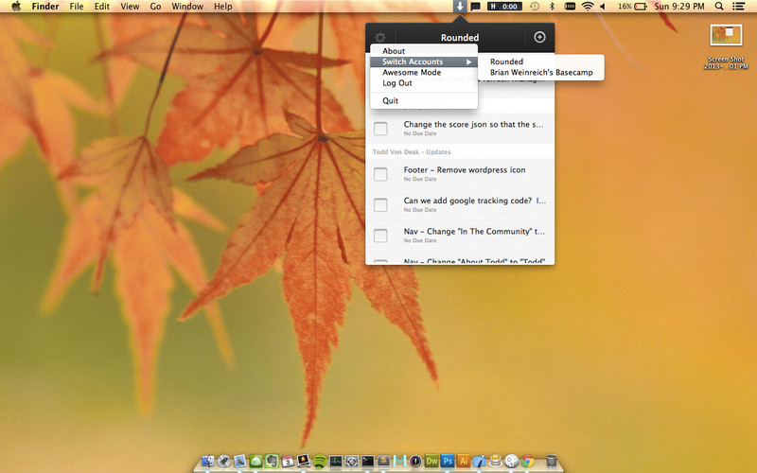The image size is (757, 473).
Task: Choose Log Out from the menu
Action: point(424,83)
